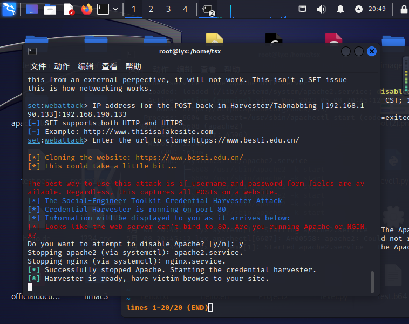Switch to workspace 3
The image size is (409, 324).
168,9
